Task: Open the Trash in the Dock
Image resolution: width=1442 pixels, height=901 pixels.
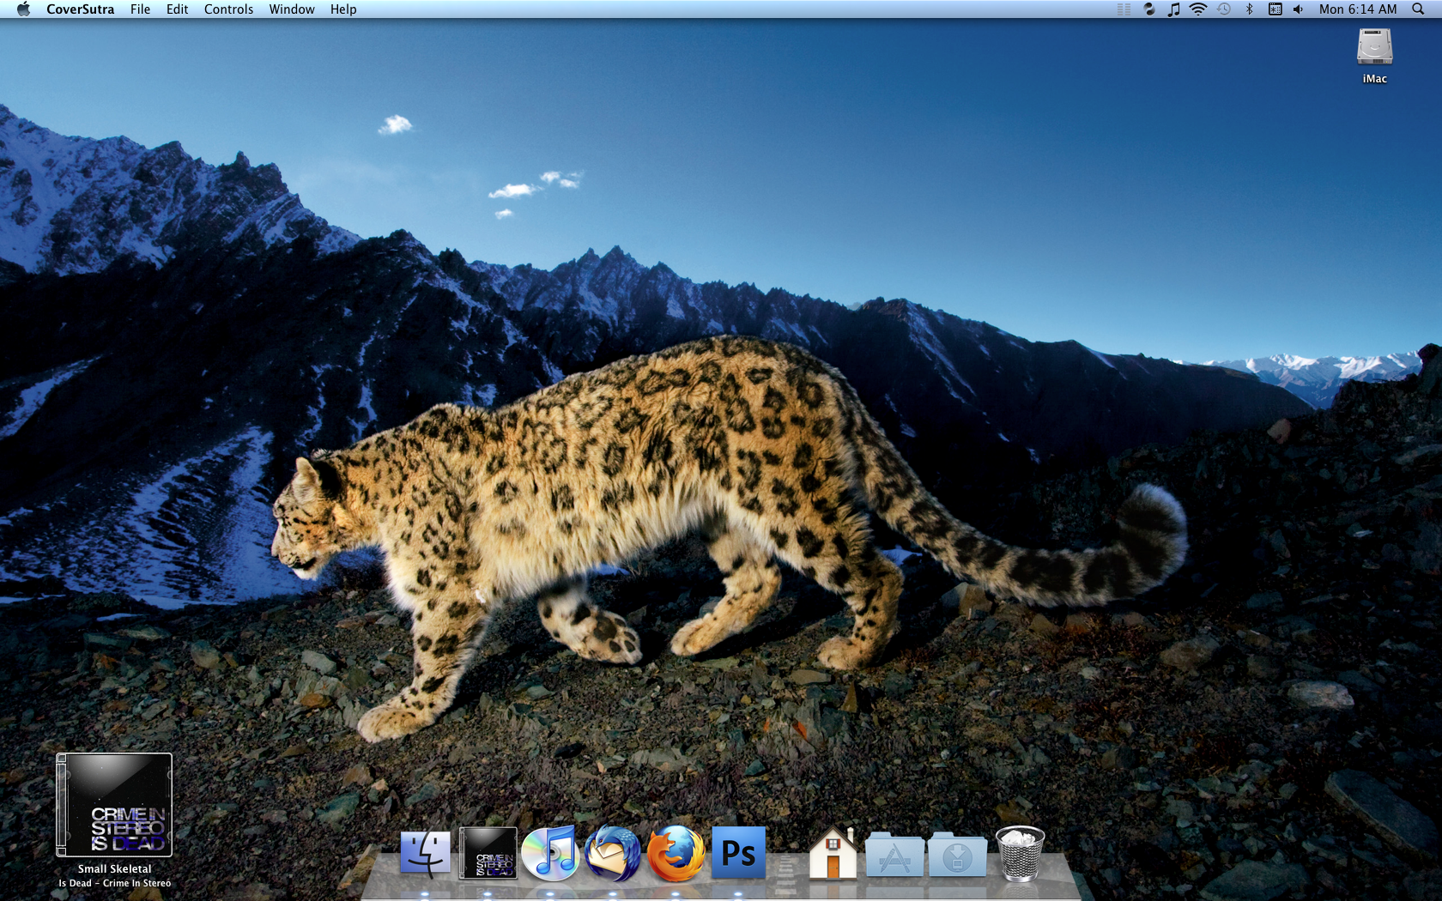Action: tap(1020, 854)
